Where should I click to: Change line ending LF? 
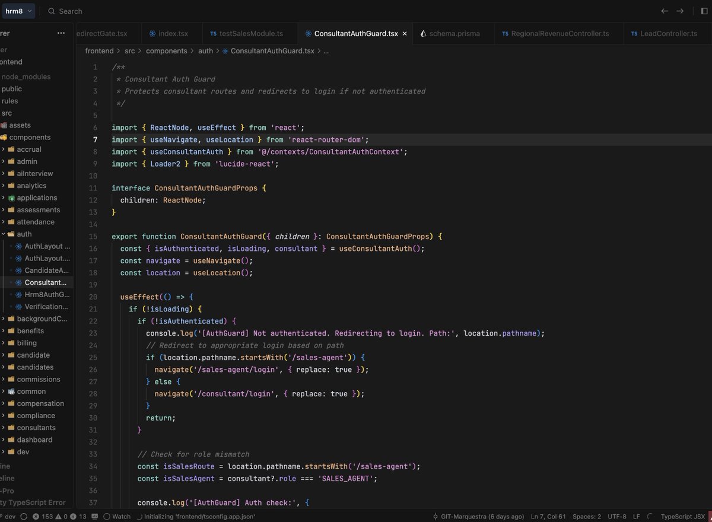pyautogui.click(x=637, y=516)
